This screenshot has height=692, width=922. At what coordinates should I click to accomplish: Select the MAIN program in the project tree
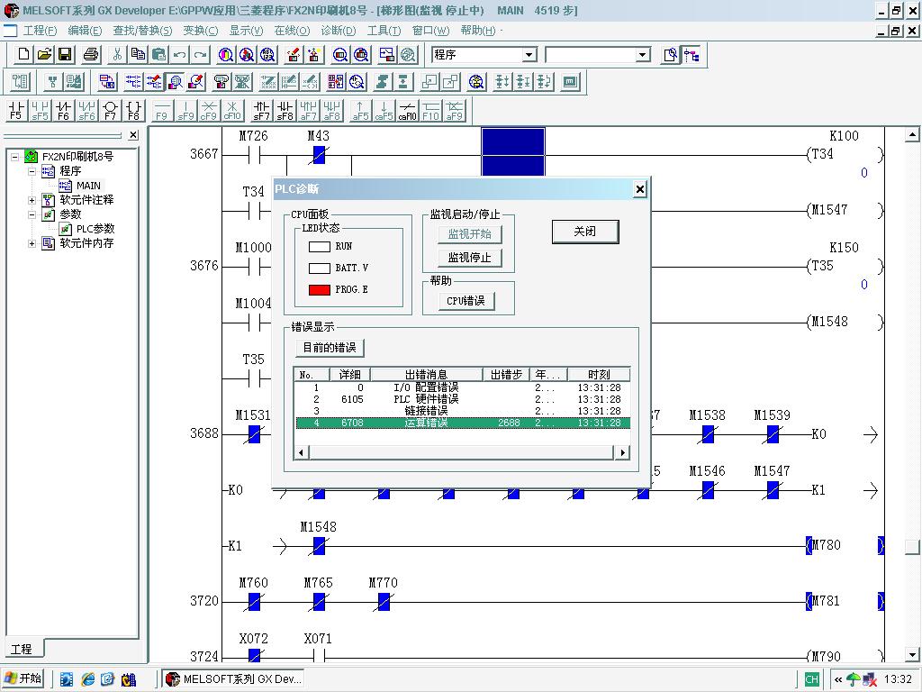[88, 186]
